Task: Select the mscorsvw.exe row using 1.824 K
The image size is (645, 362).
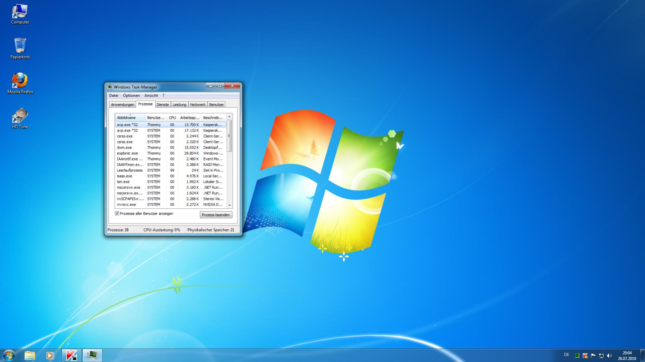Action: tap(171, 193)
